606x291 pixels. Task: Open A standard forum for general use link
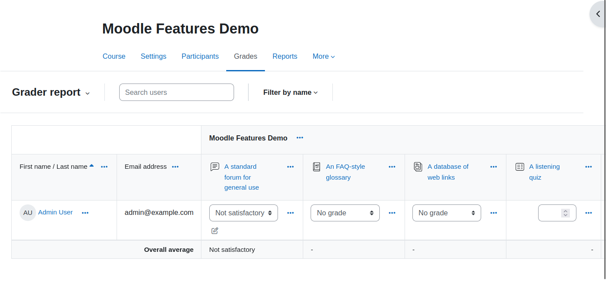tap(241, 177)
